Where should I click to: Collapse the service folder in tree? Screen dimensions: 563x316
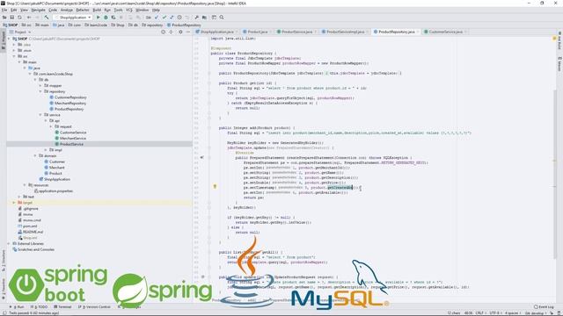pos(40,115)
